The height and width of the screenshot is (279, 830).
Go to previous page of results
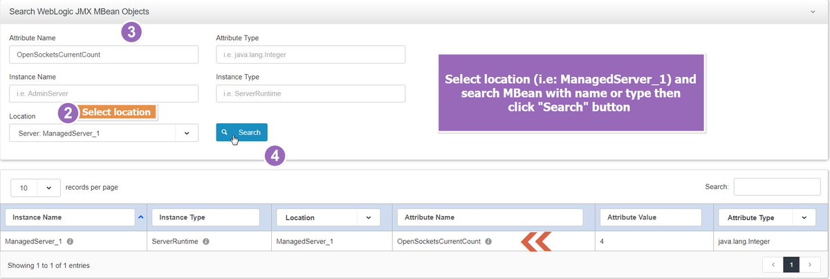tap(773, 264)
